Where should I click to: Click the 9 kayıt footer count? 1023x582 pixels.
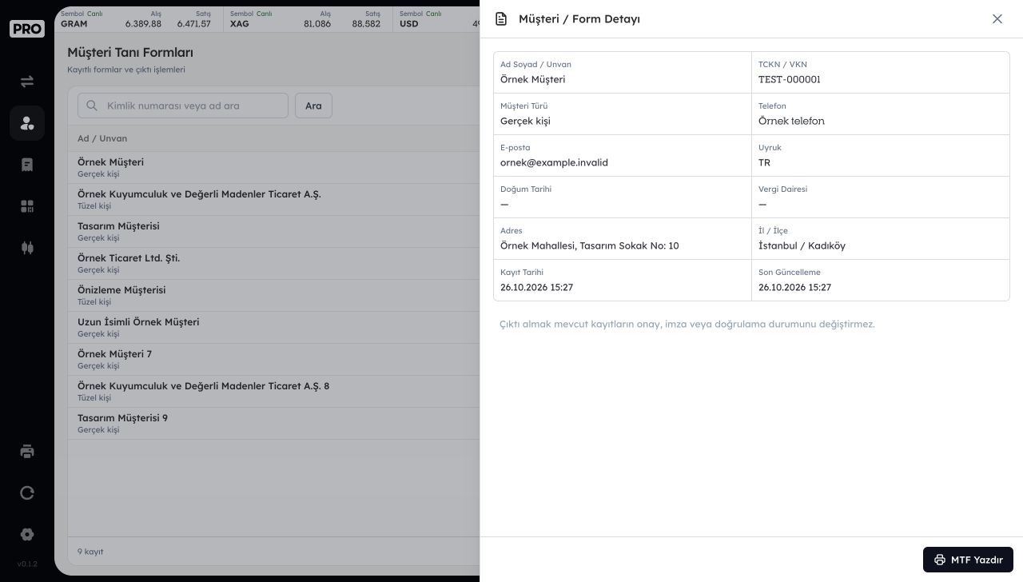click(x=90, y=552)
